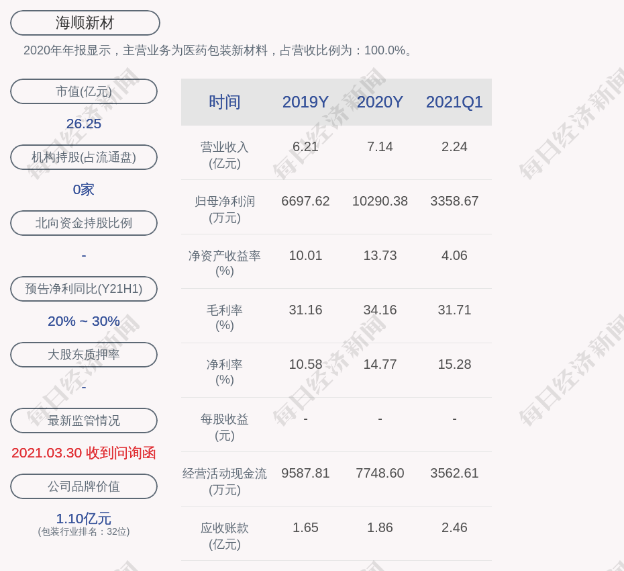The width and height of the screenshot is (624, 571).
Task: Click the net margin value 10.58
Action: (306, 365)
